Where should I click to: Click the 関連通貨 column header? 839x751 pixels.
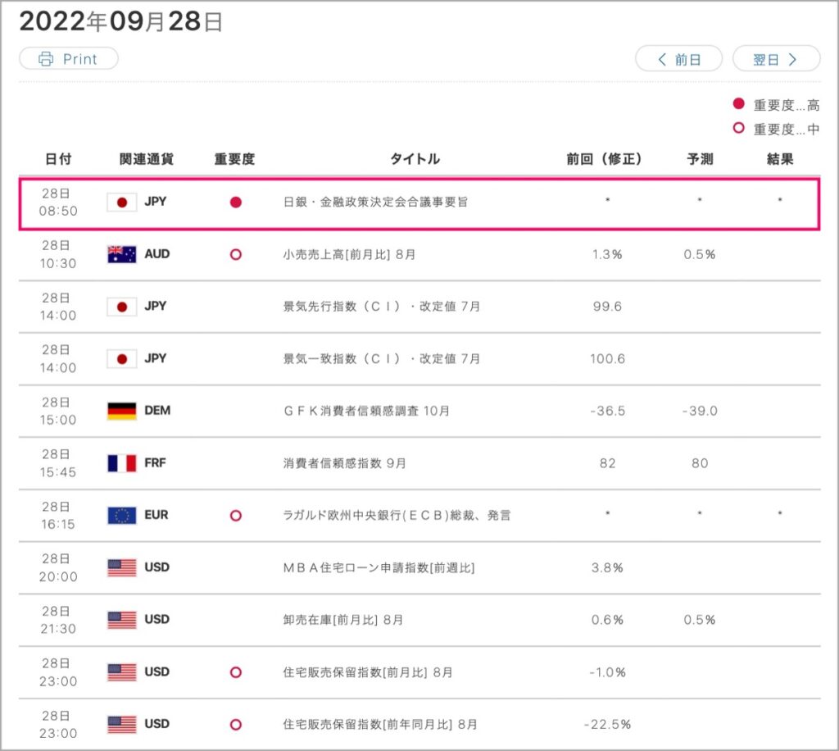[146, 159]
